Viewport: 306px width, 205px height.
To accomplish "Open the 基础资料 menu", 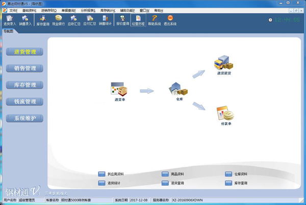I will tap(29, 10).
